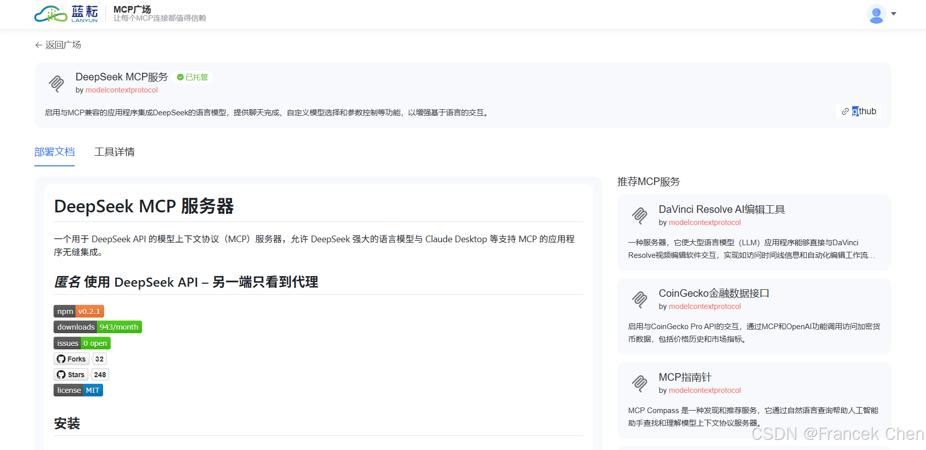Go back via 返回广场 link
Screen dimensions: 926x450
tap(58, 45)
